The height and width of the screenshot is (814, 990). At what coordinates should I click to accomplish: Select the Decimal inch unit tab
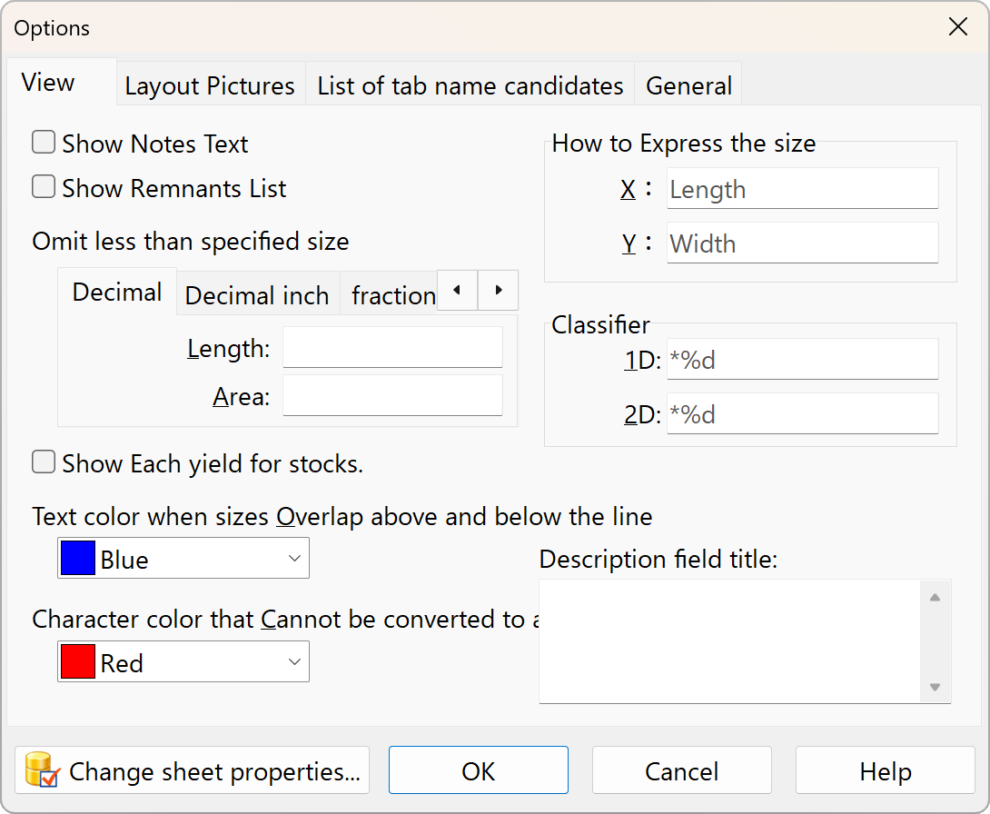click(x=257, y=295)
